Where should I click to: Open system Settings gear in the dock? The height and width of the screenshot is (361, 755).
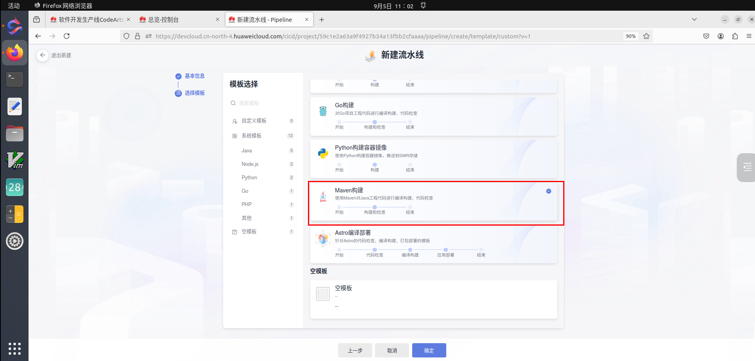[15, 241]
